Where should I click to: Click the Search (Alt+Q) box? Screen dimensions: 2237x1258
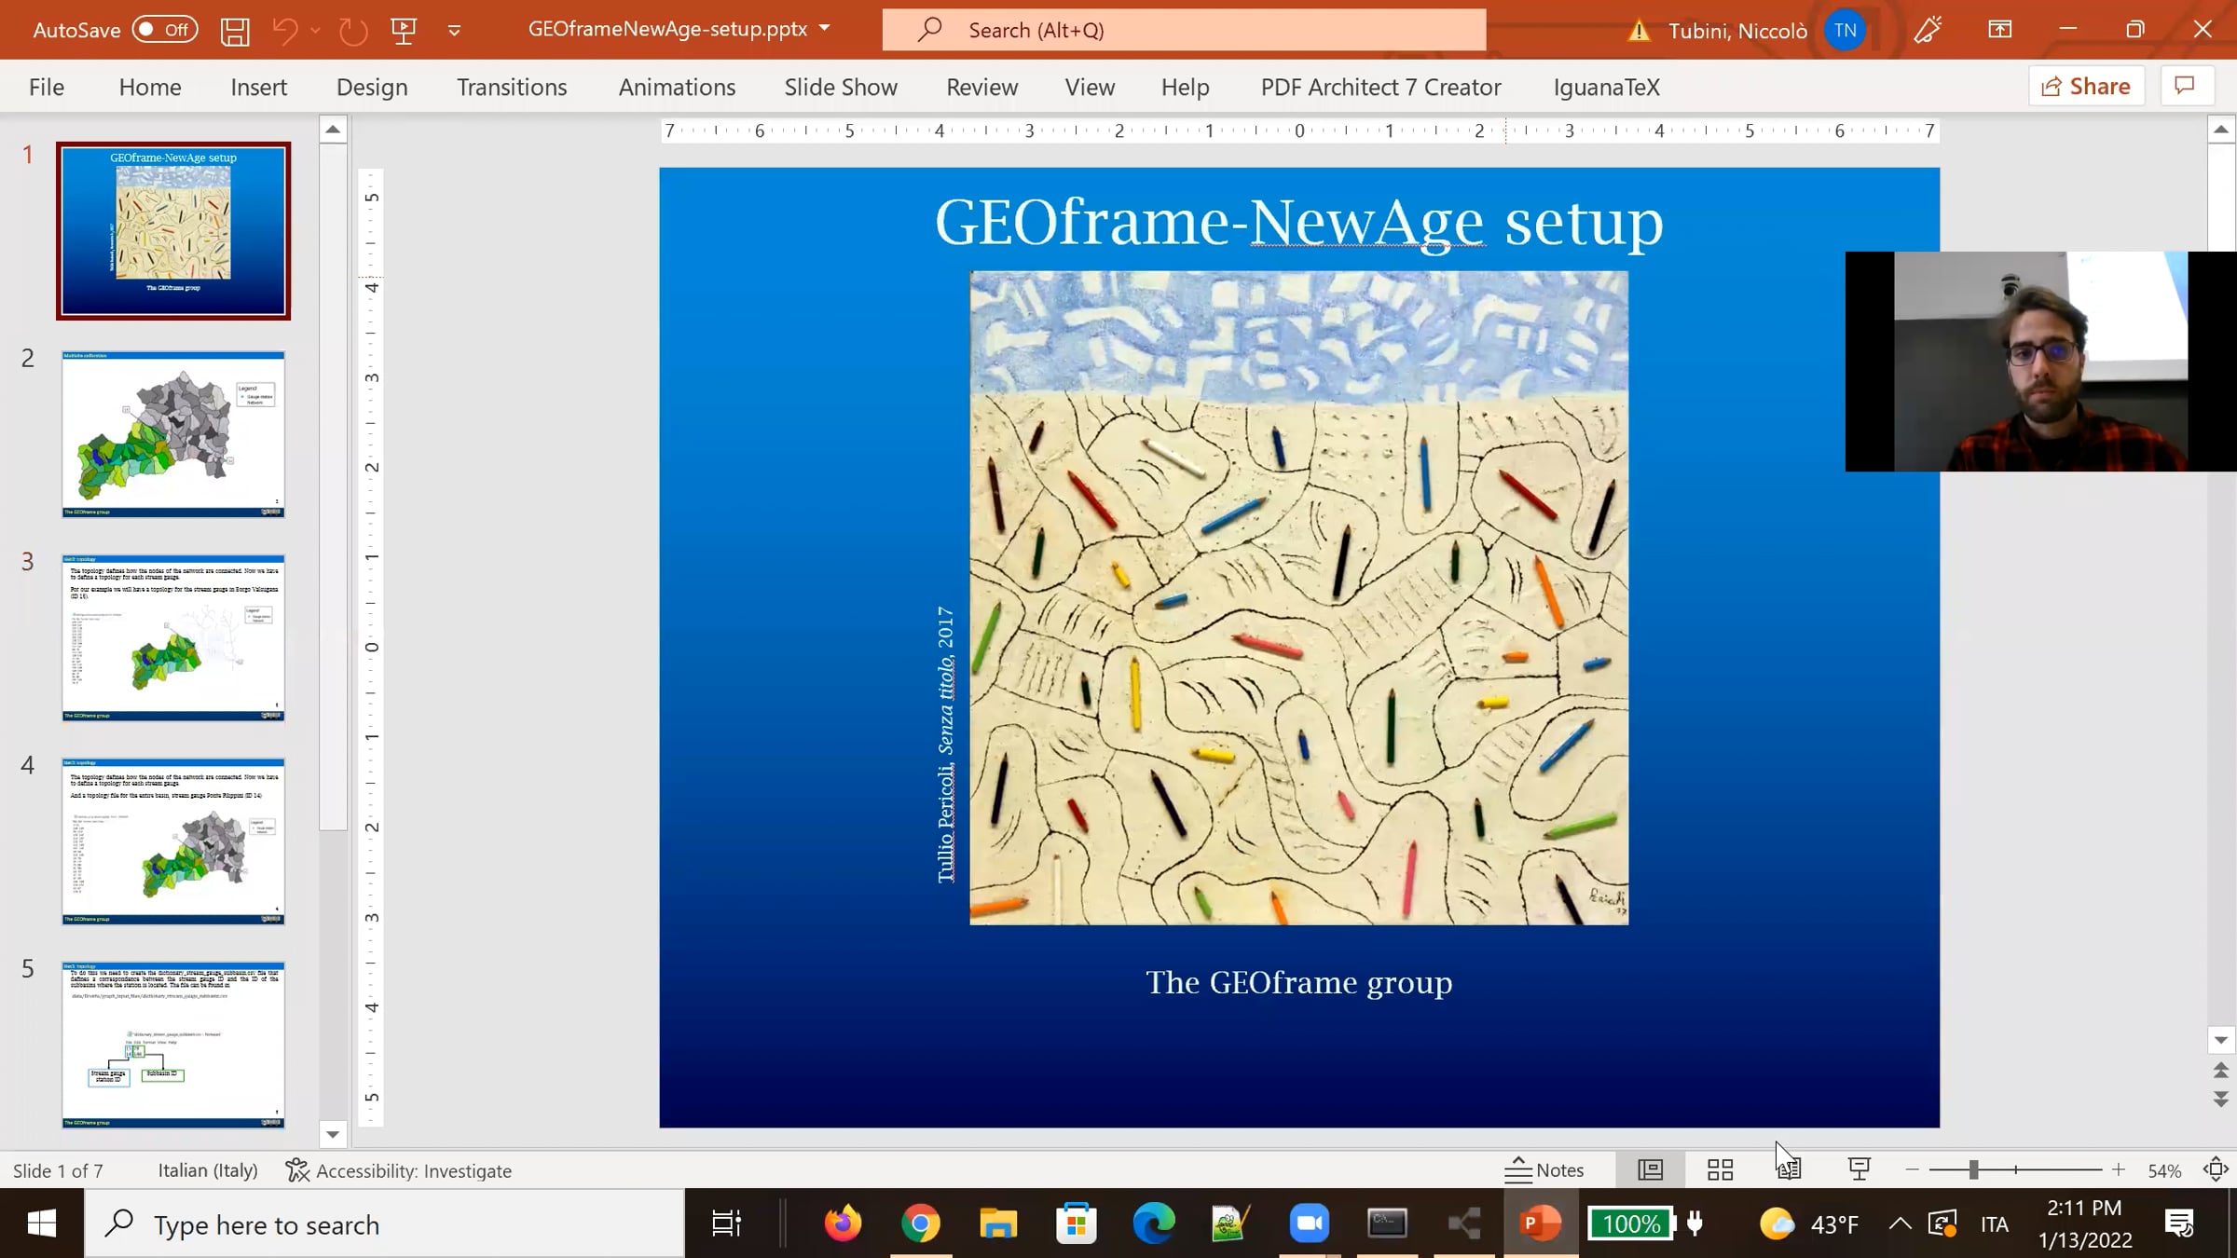1184,30
